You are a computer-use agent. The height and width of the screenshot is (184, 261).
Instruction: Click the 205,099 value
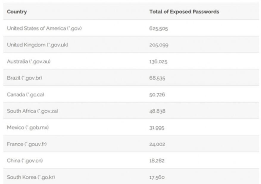pos(159,45)
